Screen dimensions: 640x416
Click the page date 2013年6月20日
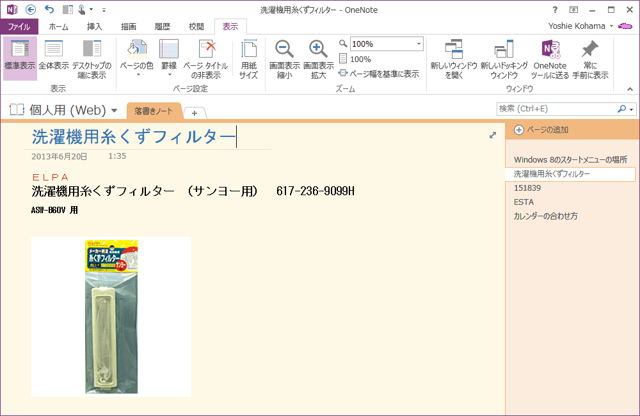click(x=59, y=156)
